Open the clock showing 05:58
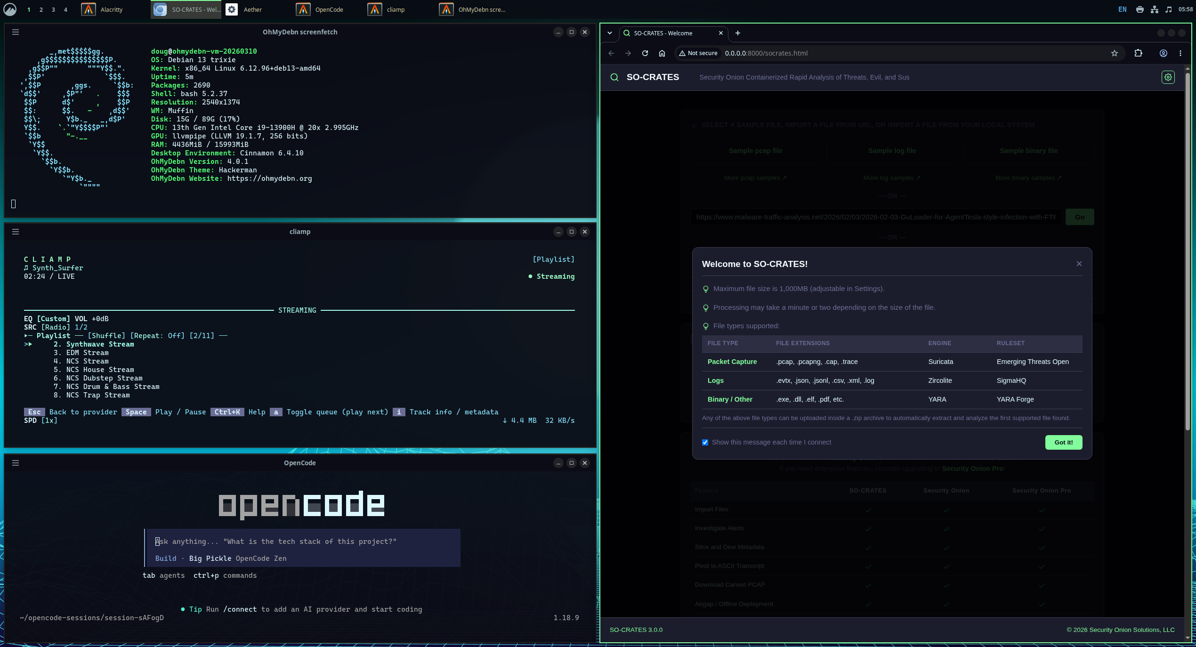 pyautogui.click(x=1186, y=9)
